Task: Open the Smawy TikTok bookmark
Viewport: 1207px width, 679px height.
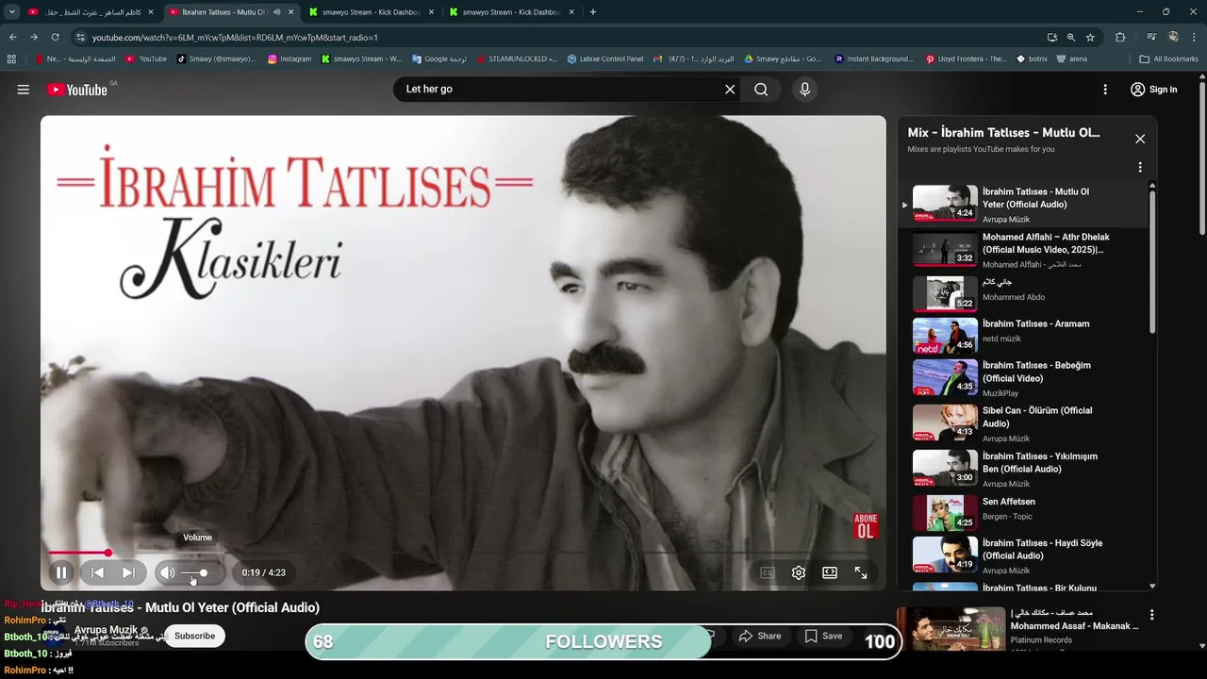Action: pos(216,58)
